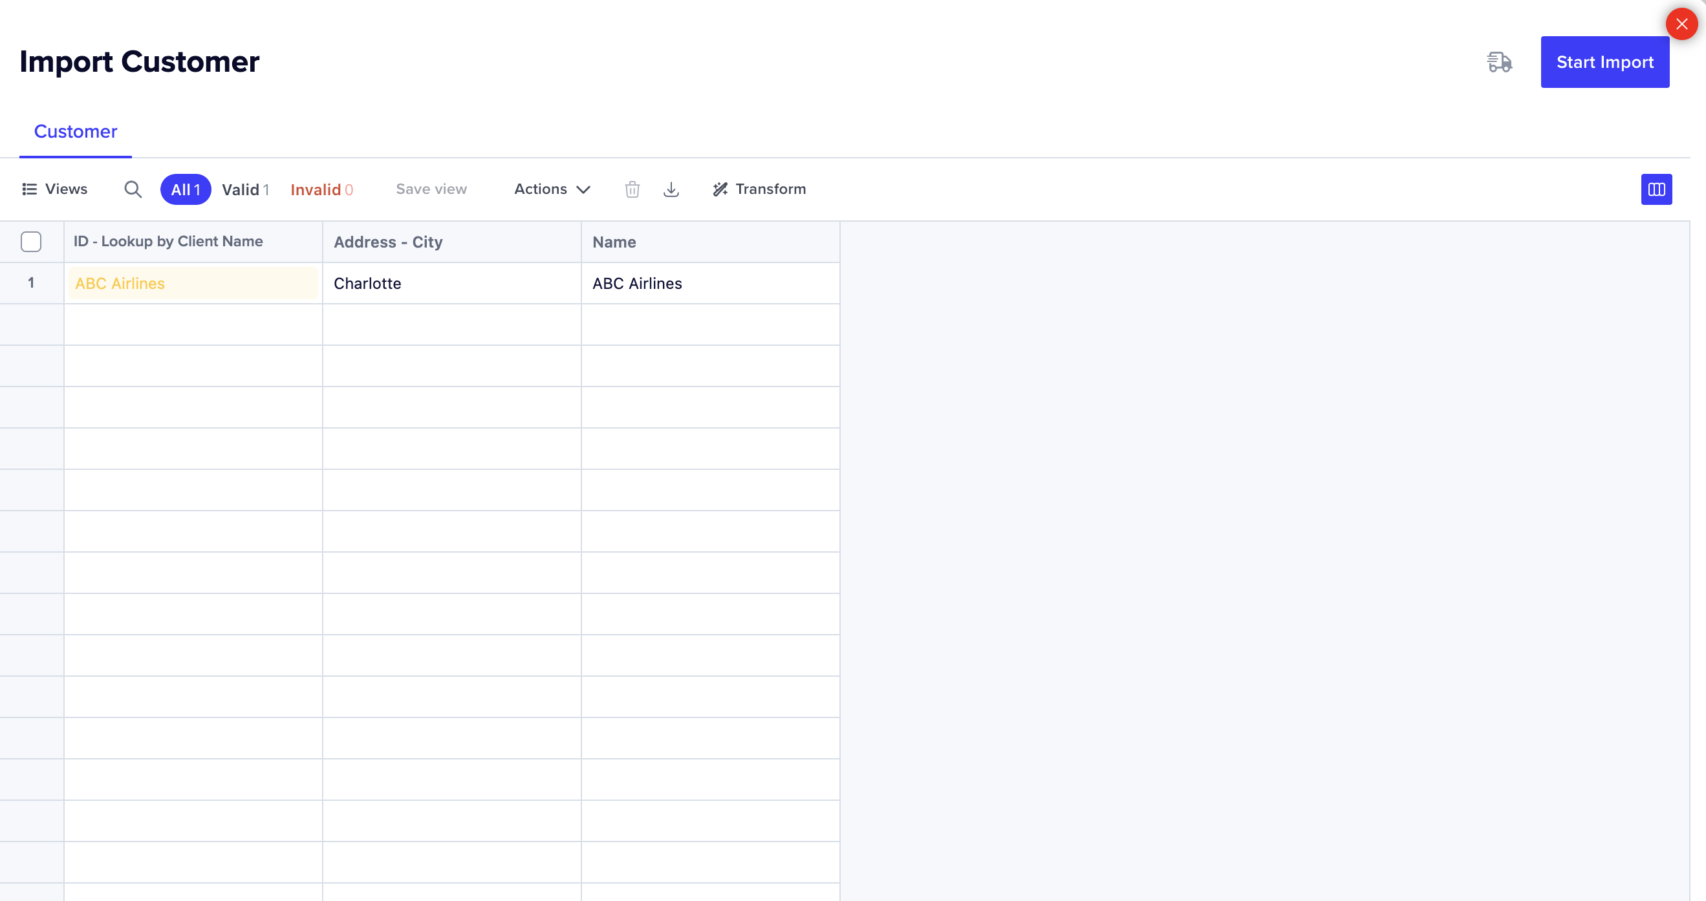The image size is (1706, 901).
Task: Tick the select-all header checkbox
Action: click(x=31, y=242)
